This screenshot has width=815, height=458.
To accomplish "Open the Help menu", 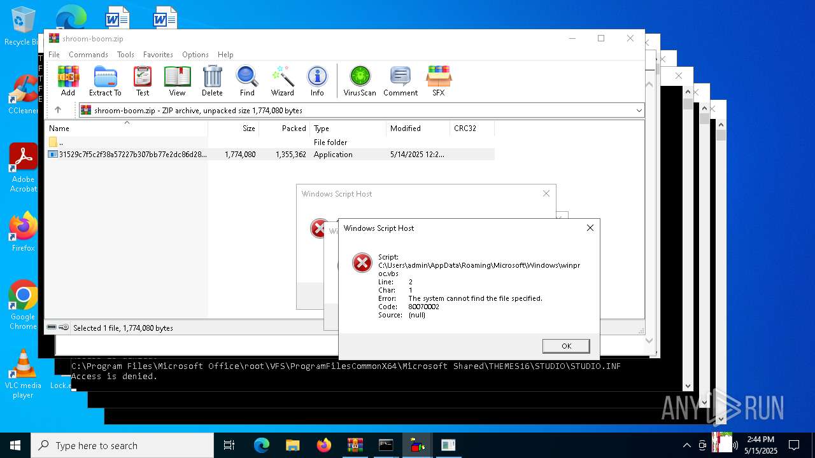I will 225,55.
